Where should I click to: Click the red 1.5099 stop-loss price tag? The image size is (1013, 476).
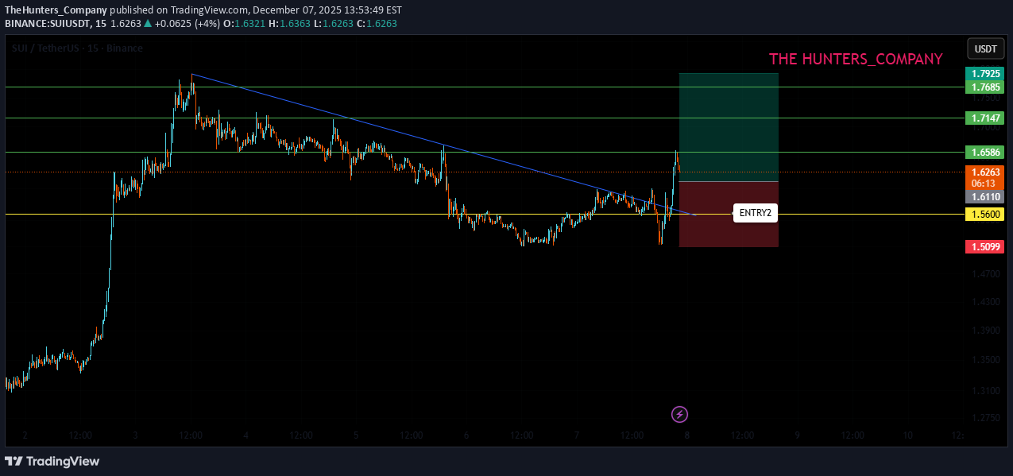pyautogui.click(x=985, y=247)
